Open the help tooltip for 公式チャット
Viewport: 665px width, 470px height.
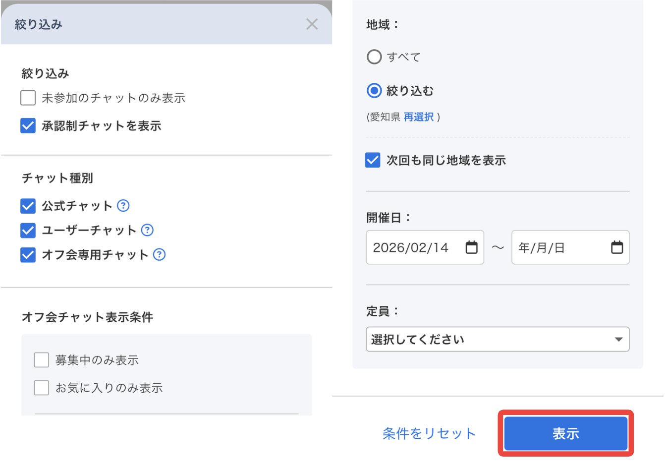click(x=122, y=205)
